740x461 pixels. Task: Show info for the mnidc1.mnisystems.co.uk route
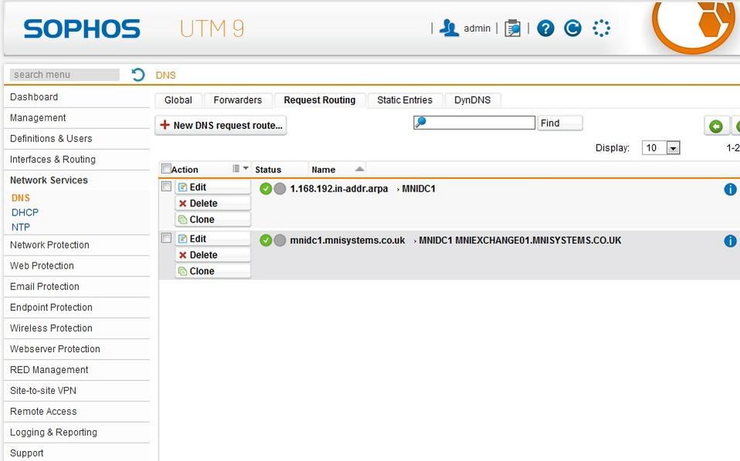pos(730,241)
